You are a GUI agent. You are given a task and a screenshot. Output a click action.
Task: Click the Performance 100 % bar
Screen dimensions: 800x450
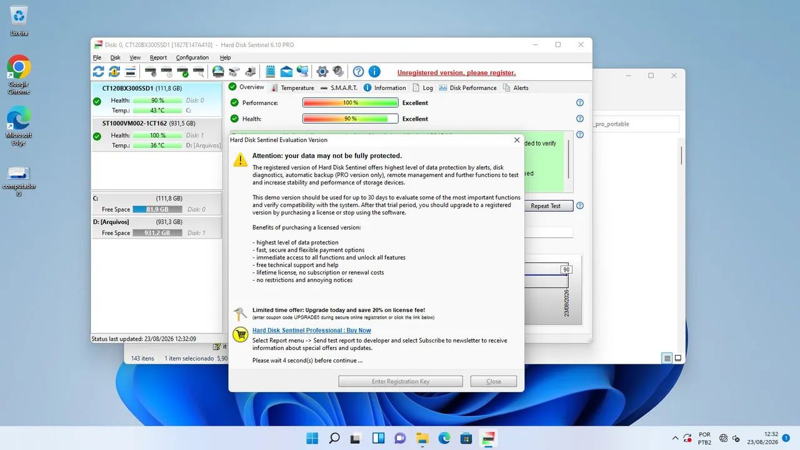click(350, 102)
